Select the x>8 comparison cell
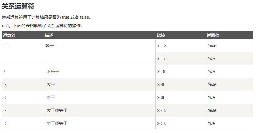Viewport: 256px width, 133px height. coord(161,85)
